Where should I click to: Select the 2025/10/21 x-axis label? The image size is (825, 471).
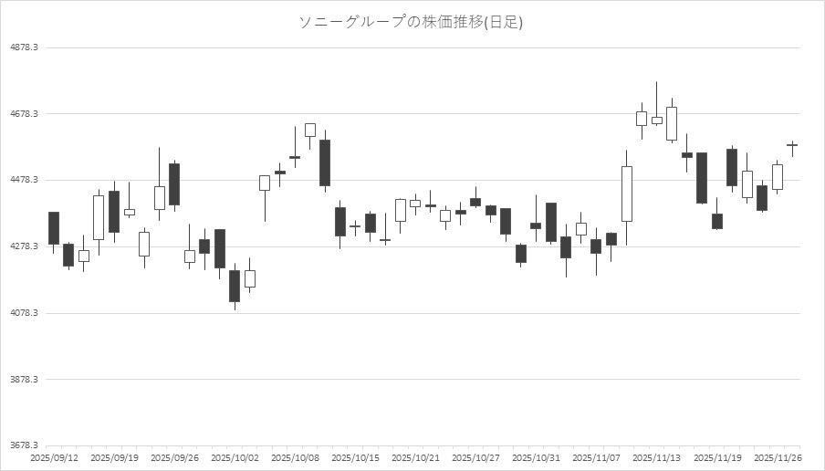(415, 458)
